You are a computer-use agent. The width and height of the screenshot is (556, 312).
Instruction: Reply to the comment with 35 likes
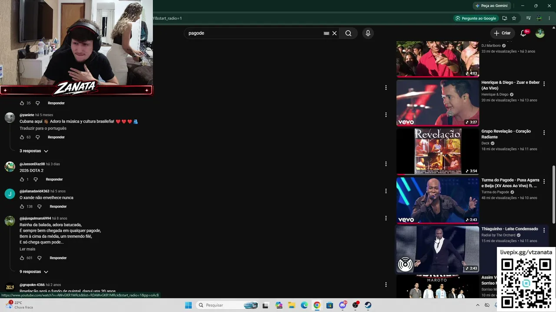(x=56, y=103)
